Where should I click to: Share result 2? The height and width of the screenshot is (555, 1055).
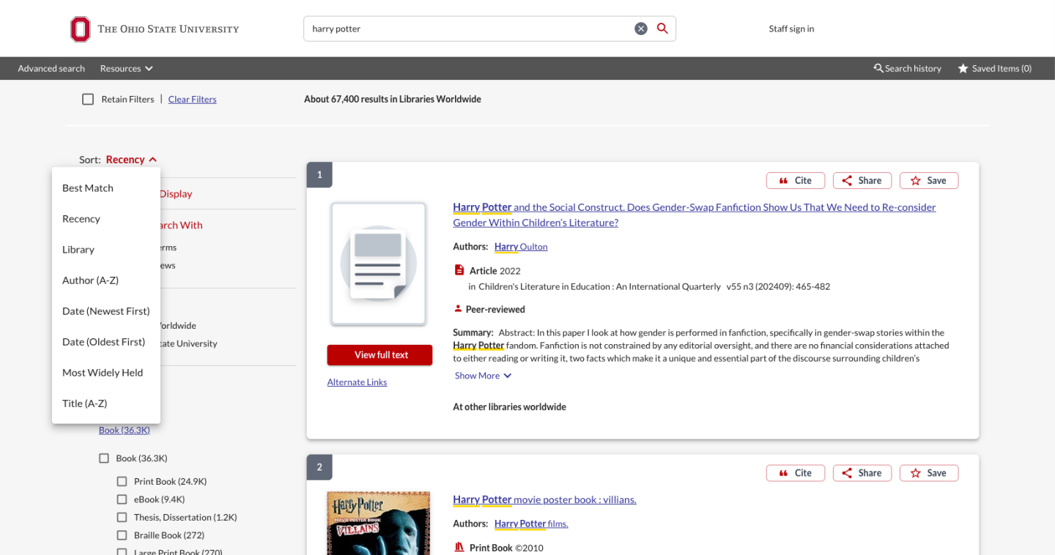click(862, 473)
